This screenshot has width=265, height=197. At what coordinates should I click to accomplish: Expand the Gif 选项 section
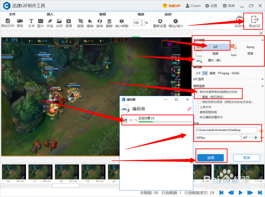point(262,79)
